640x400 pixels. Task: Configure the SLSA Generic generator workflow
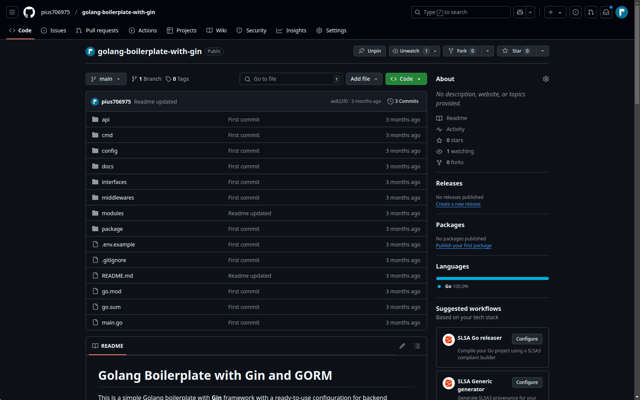tap(527, 382)
